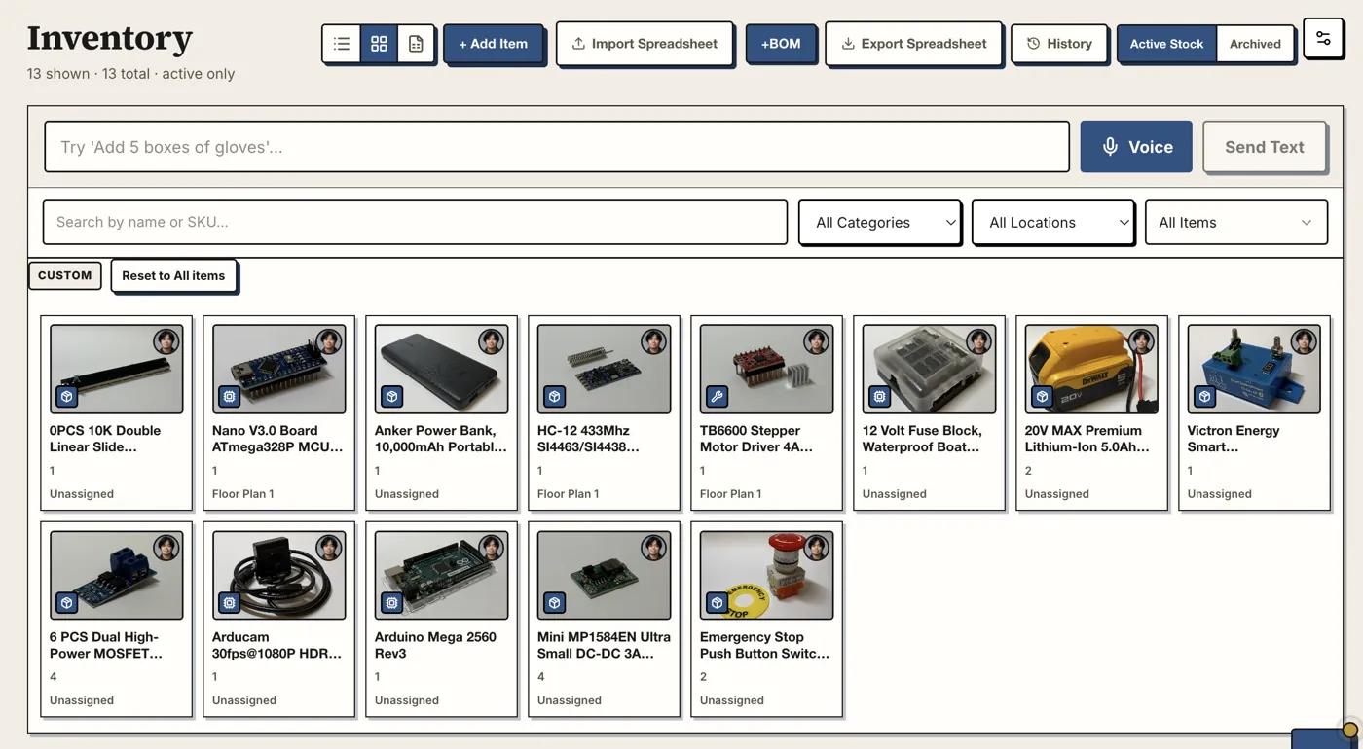This screenshot has width=1363, height=749.
Task: Click box badge on 0PCS 10K Slide card
Action: [x=66, y=396]
